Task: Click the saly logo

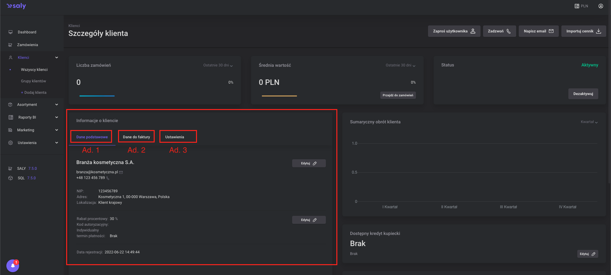Action: pyautogui.click(x=16, y=6)
